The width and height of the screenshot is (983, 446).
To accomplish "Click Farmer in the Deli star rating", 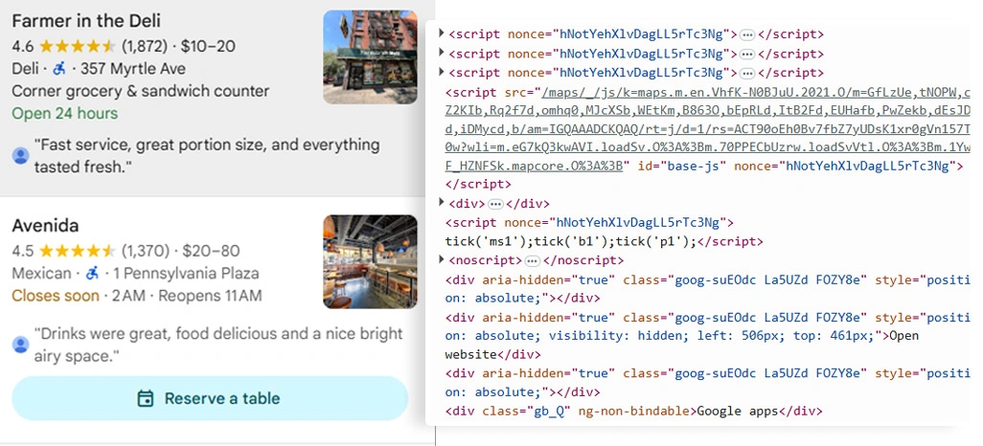I will coord(77,46).
